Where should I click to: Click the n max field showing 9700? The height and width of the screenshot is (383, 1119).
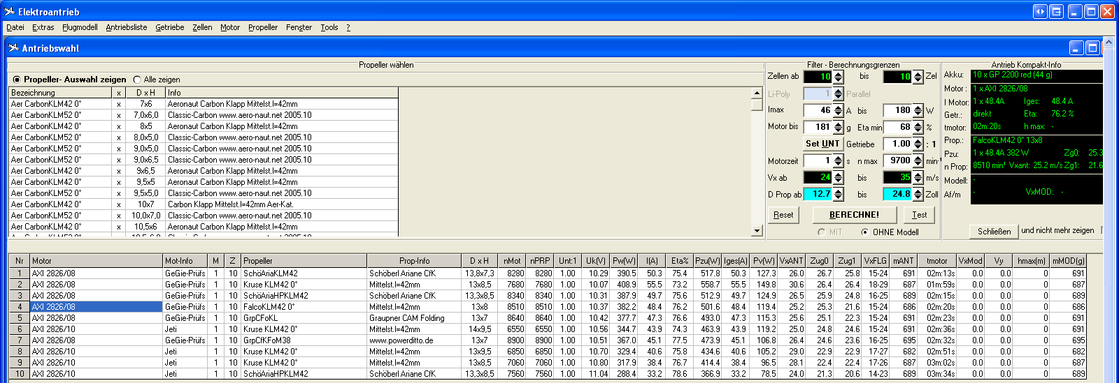pyautogui.click(x=898, y=160)
